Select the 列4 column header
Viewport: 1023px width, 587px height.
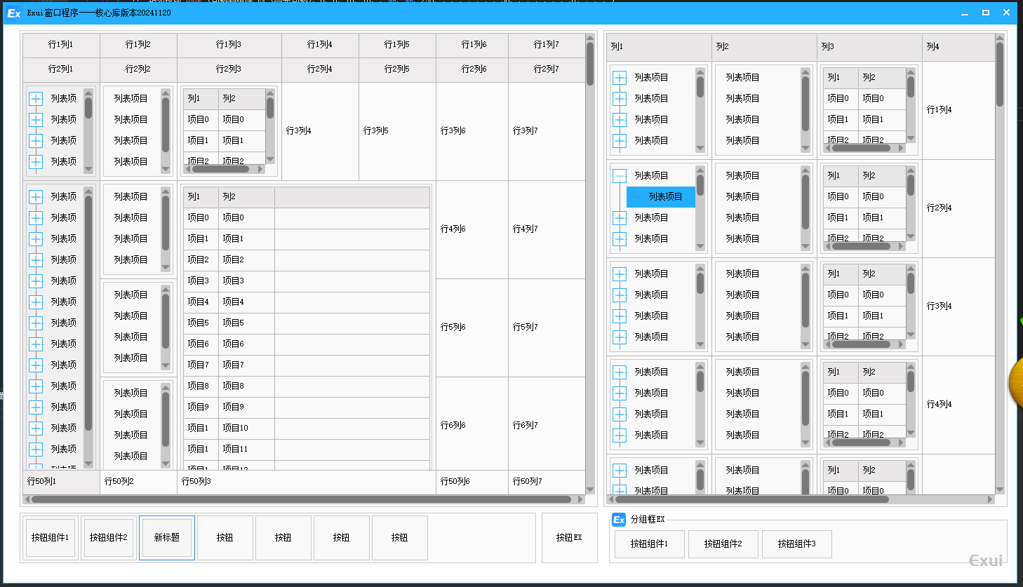point(958,47)
